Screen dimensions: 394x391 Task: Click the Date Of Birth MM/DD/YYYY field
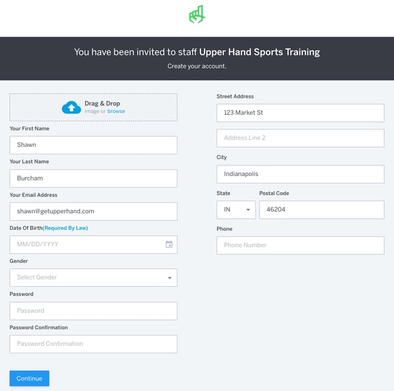[x=93, y=245]
